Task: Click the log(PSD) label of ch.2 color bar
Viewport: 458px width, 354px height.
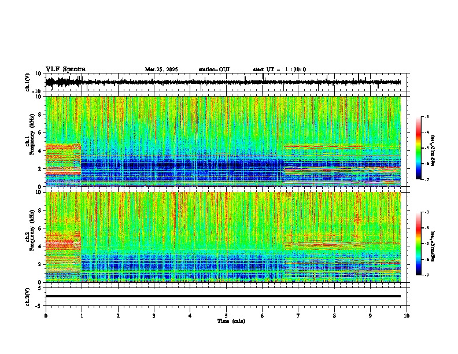Action: pyautogui.click(x=433, y=246)
